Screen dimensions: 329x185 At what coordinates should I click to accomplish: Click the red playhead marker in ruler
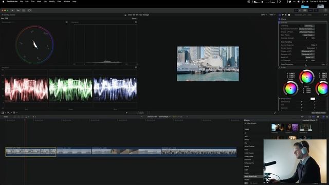click(25, 120)
